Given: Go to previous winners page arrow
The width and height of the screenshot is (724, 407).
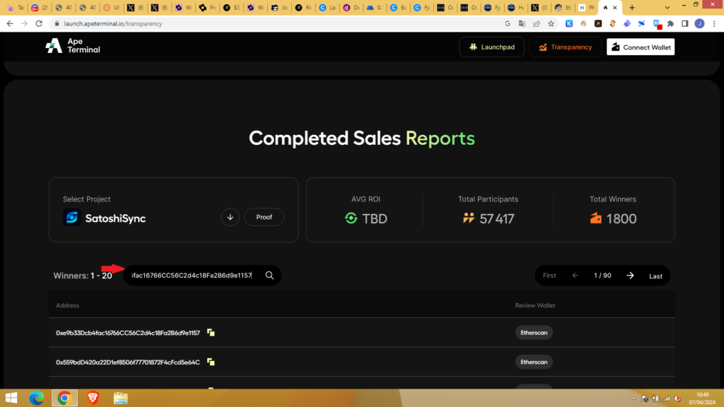Looking at the screenshot, I should [575, 276].
